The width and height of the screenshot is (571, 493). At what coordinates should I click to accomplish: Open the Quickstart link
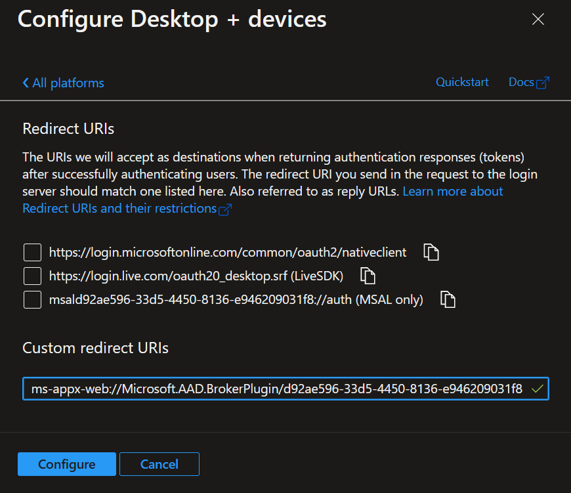coord(462,82)
